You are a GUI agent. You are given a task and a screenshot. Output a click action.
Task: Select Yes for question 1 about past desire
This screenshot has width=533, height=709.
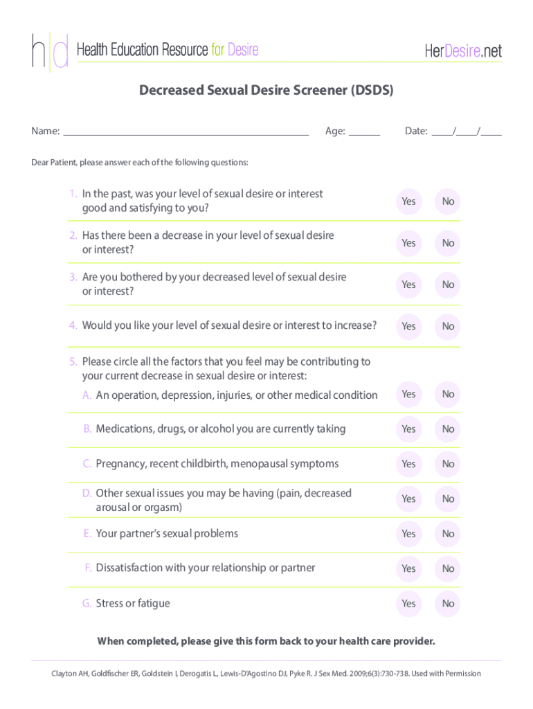coord(408,201)
